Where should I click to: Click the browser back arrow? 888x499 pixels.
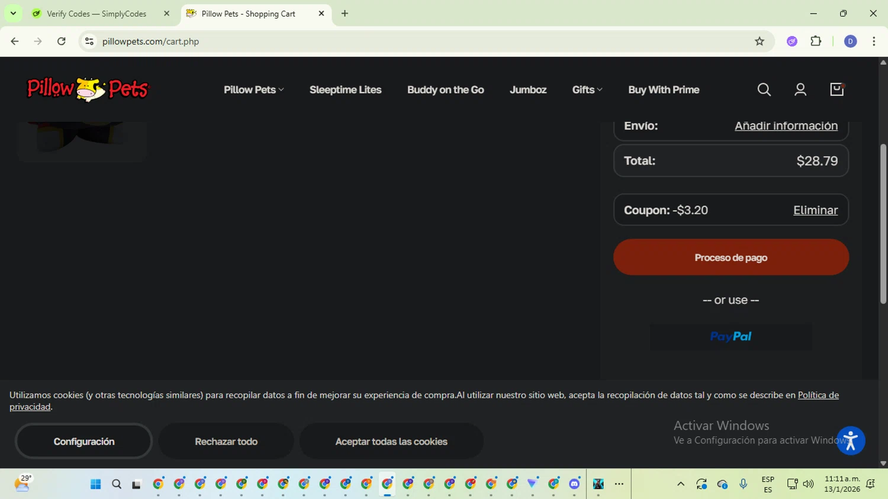click(15, 41)
